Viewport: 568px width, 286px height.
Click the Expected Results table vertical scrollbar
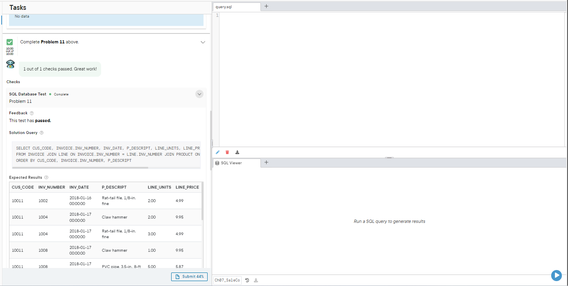tap(203, 201)
